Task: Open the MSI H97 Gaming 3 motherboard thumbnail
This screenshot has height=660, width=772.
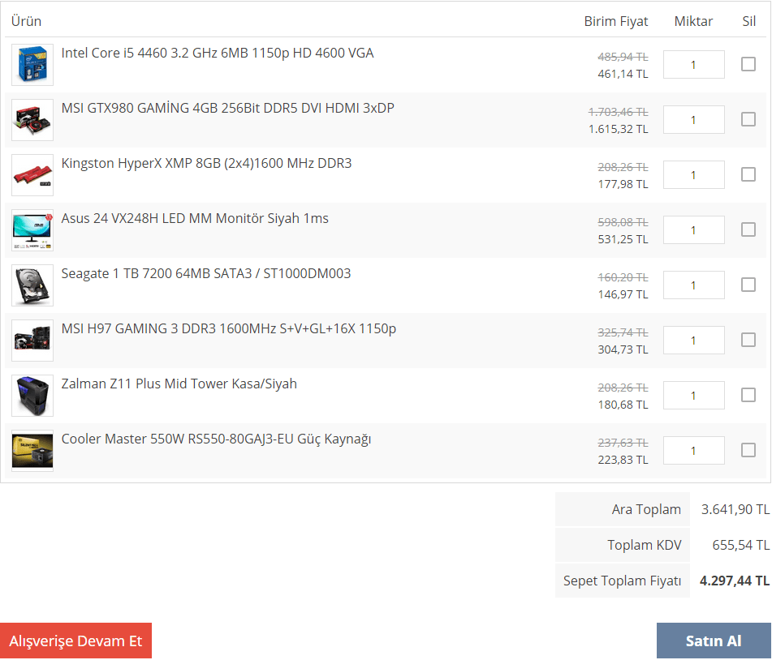Action: tap(32, 341)
